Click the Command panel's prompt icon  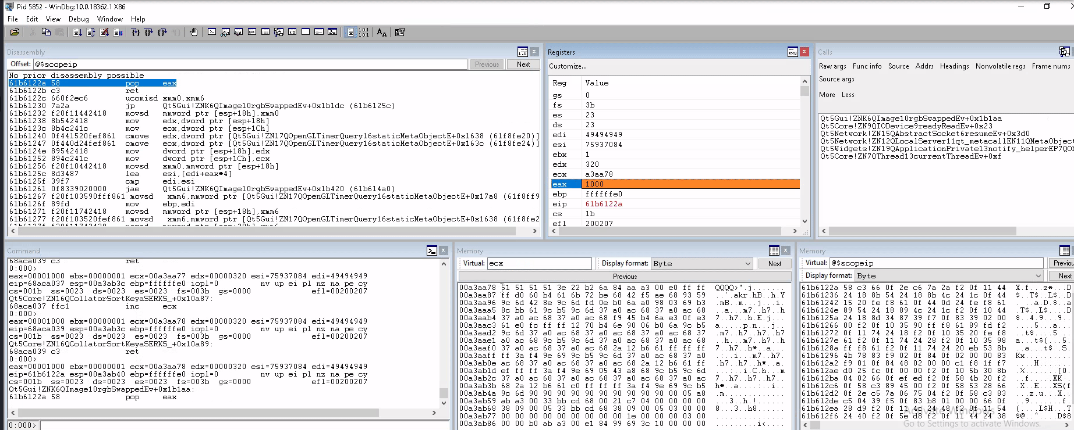pos(432,250)
